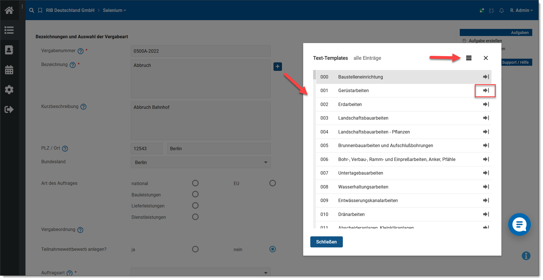This screenshot has height=280, width=543.
Task: Insert template 002 Erdarbeiten via arrow icon
Action: [486, 104]
